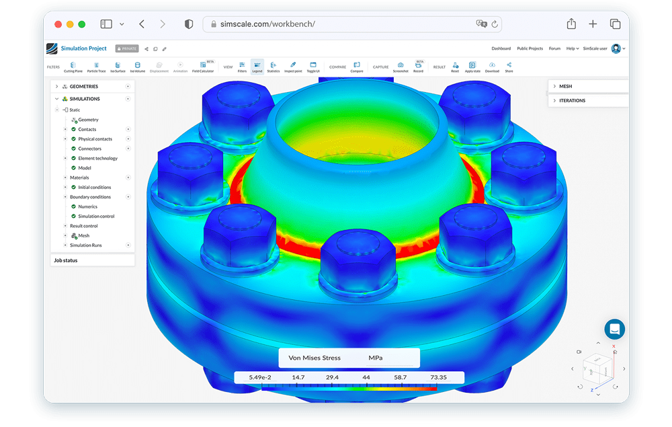Expand the GEOMETRIES tree item

pyautogui.click(x=56, y=86)
